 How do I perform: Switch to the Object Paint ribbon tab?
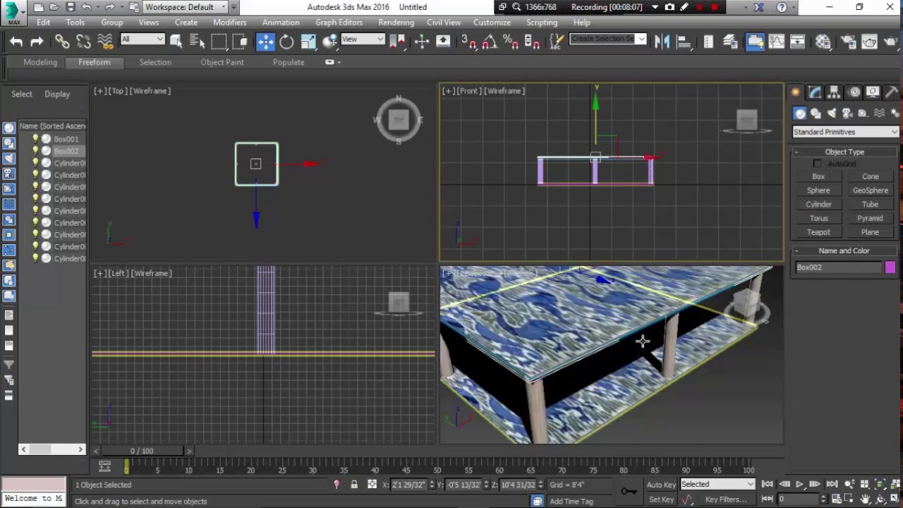[222, 62]
